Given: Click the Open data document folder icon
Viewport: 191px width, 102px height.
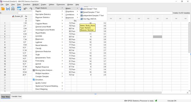Looking at the screenshot, I should [3, 9].
